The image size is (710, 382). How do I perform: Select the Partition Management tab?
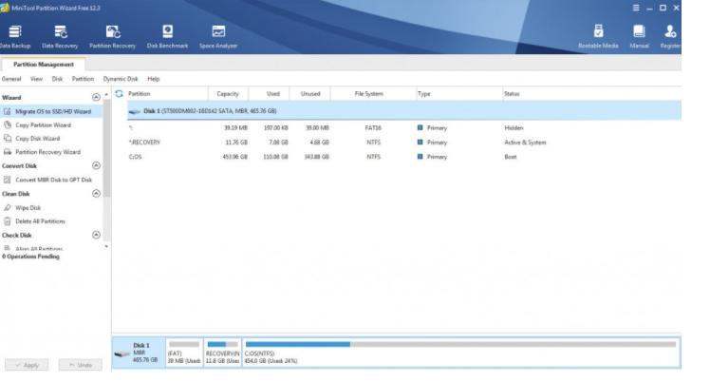(43, 65)
